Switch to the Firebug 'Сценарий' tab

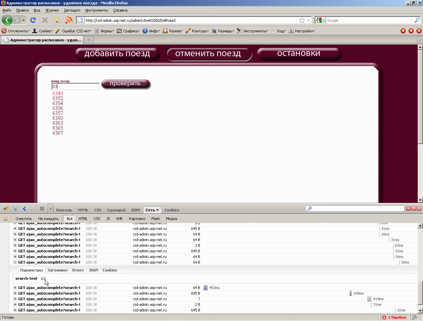(116, 210)
